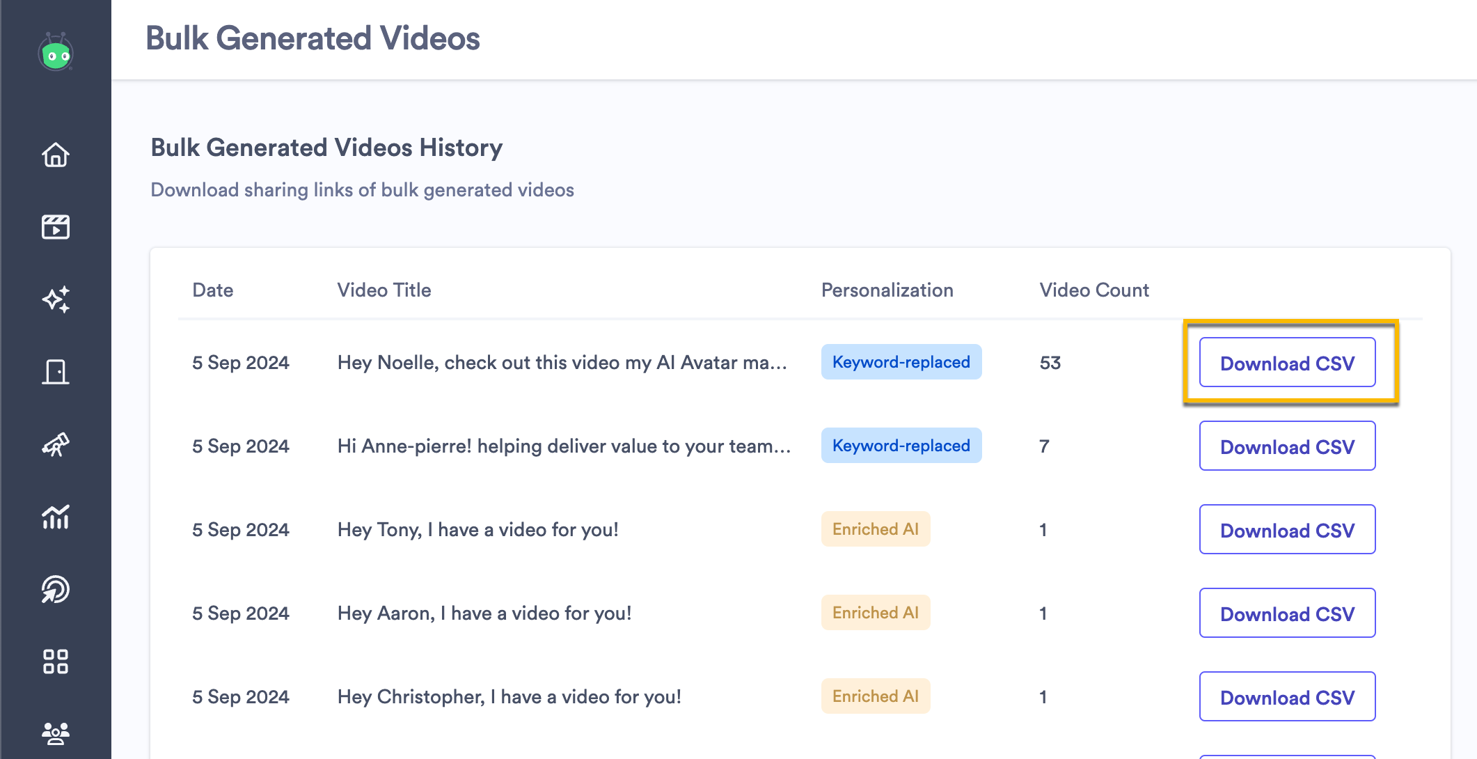This screenshot has width=1477, height=759.
Task: Open the team members icon at sidebar bottom
Action: pyautogui.click(x=56, y=732)
